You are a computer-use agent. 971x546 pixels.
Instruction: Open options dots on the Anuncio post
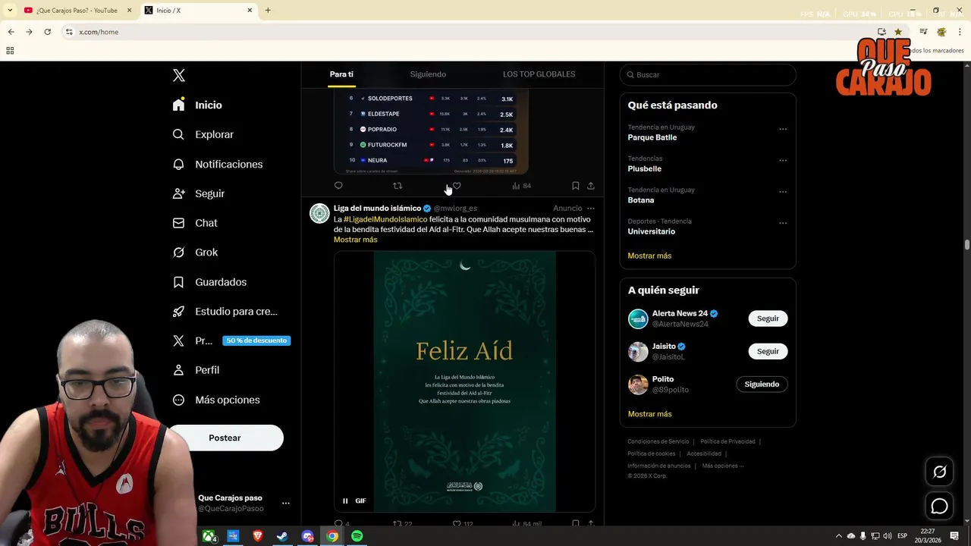591,209
